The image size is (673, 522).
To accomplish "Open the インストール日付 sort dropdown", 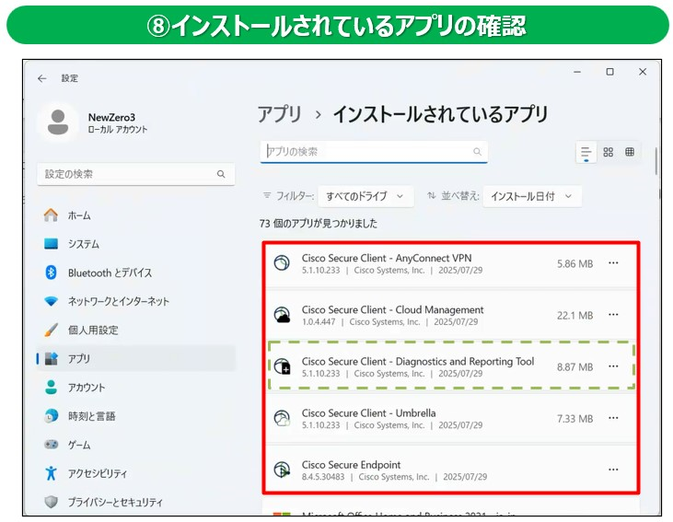I will tap(532, 196).
